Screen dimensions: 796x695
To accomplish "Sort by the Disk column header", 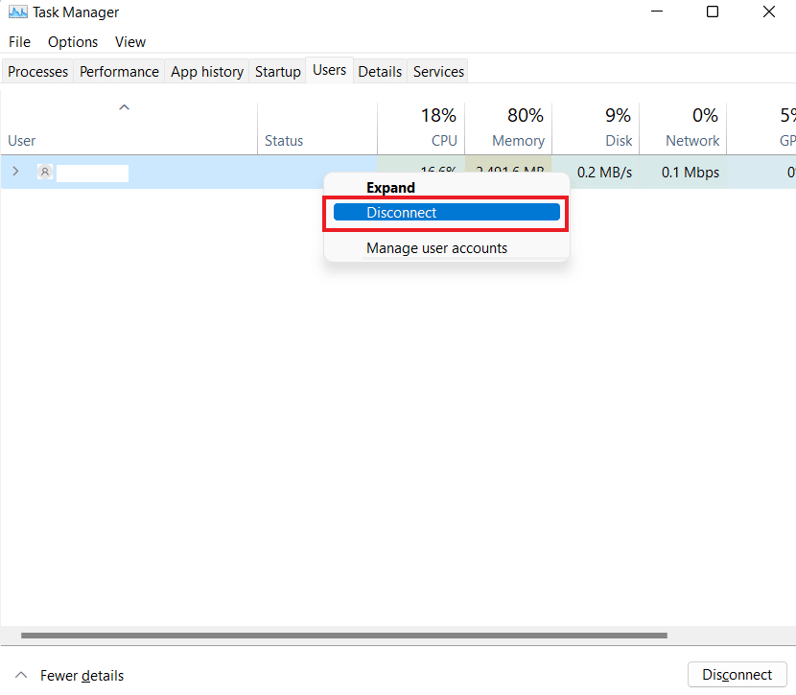I will tap(596, 128).
